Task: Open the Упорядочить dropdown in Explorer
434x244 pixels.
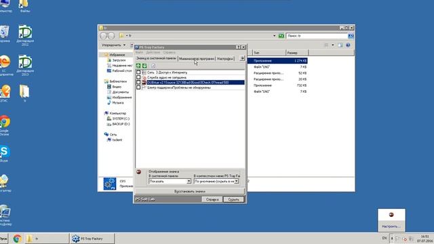Action: (113, 45)
